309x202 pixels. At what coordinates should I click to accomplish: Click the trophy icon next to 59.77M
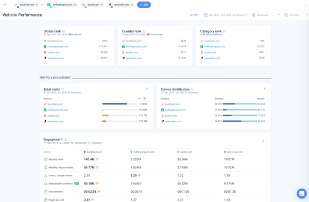tap(97, 168)
